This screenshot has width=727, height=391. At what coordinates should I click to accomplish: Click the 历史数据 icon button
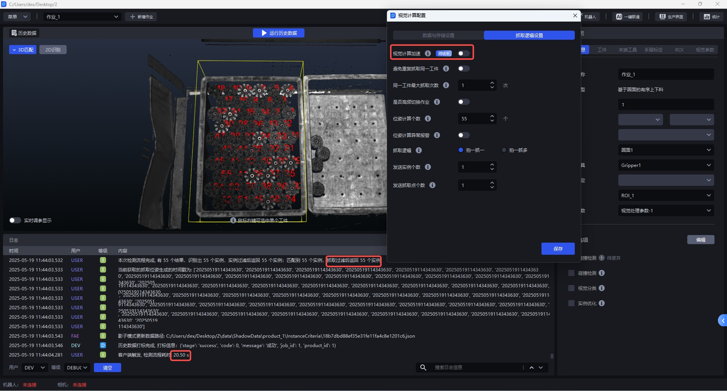click(14, 33)
